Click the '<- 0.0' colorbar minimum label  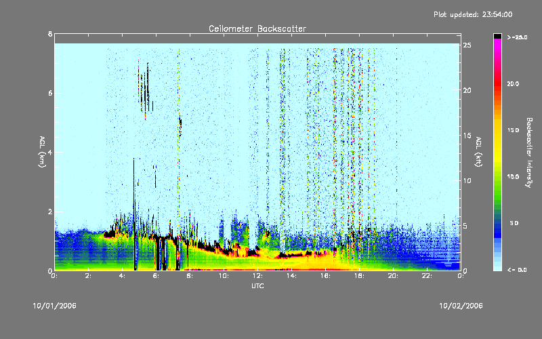pos(517,270)
